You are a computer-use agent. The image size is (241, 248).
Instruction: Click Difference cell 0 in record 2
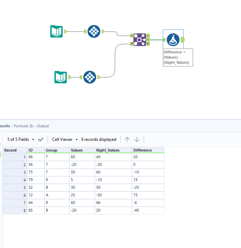pyautogui.click(x=148, y=165)
